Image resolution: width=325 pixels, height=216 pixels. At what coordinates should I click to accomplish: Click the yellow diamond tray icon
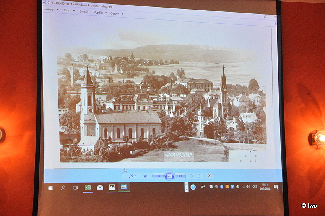(237, 187)
